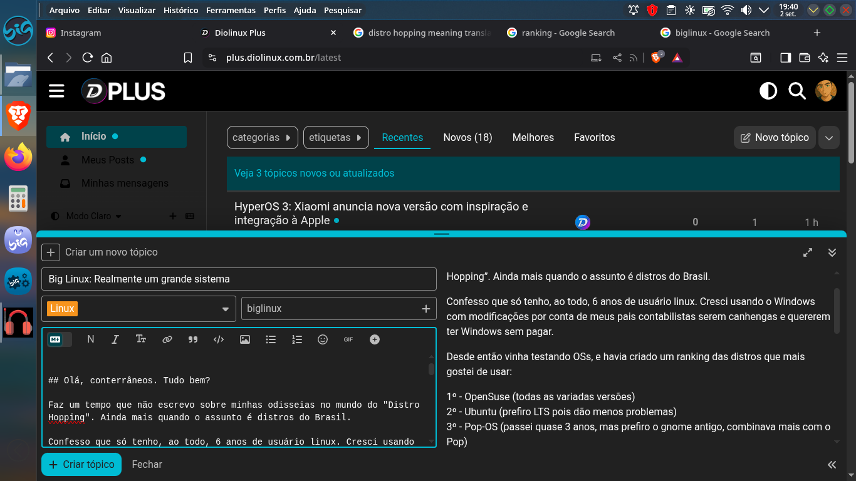
Task: Open the forum search magnifier
Action: [x=797, y=91]
